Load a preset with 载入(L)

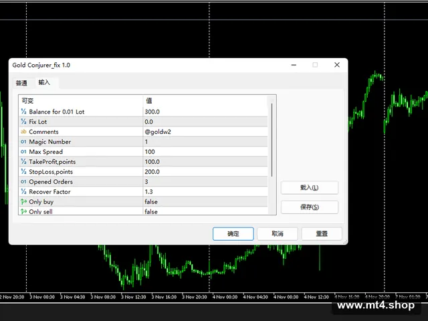[309, 188]
